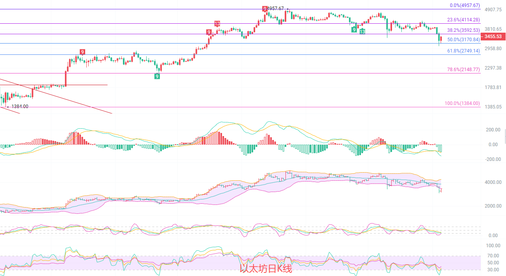Select the 0.0%(4957.67) Fibonacci label

(464, 5)
